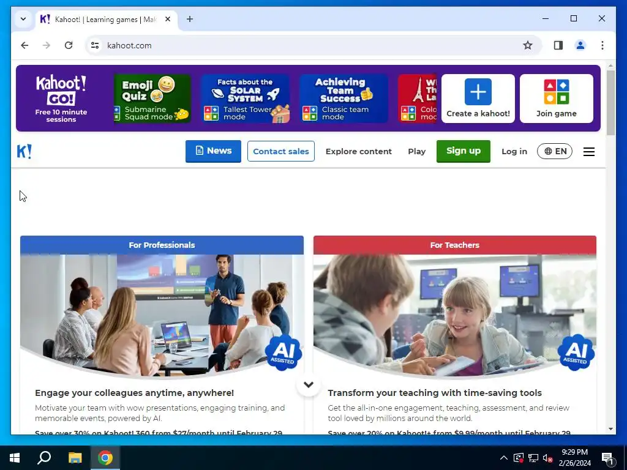The image size is (627, 470).
Task: Click the green Sign up button
Action: click(x=464, y=151)
